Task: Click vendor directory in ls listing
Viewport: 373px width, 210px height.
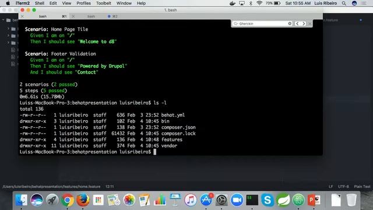Action: pyautogui.click(x=169, y=146)
